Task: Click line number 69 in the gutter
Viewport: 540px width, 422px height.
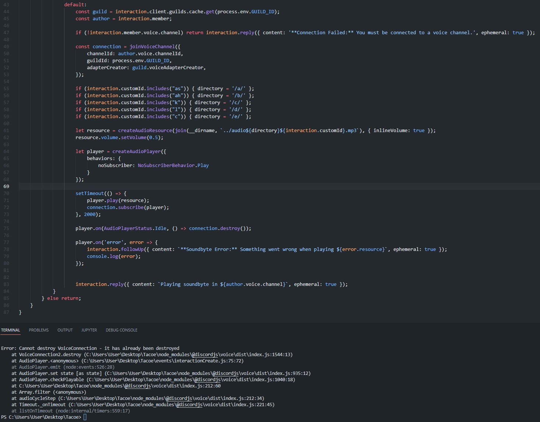Action: [6, 186]
